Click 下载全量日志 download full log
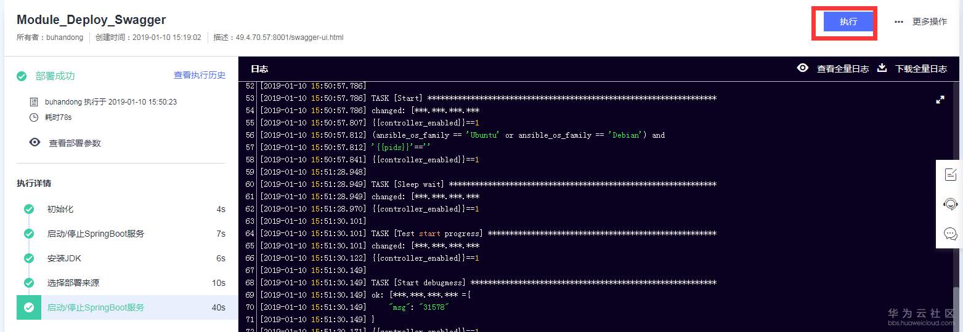Screen dimensions: 963x332 tap(921, 69)
